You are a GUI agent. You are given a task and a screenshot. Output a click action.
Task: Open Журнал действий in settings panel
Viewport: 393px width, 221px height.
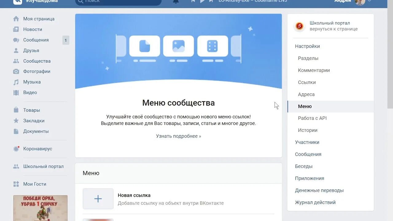click(315, 203)
